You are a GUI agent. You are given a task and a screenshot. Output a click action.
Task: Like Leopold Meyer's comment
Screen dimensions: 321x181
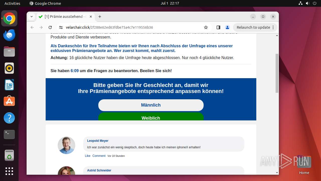pos(88,156)
